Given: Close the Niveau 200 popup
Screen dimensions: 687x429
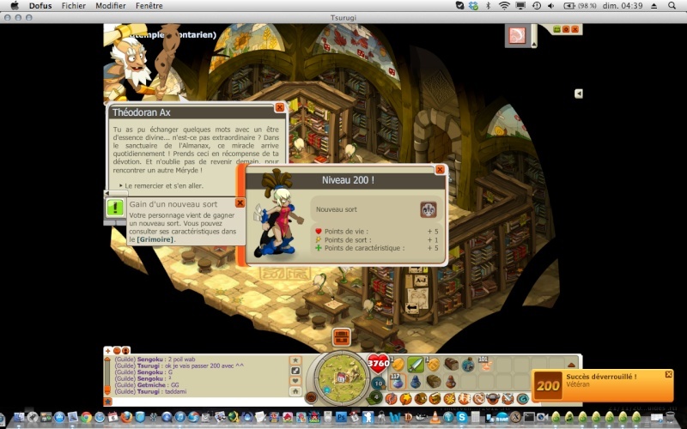Looking at the screenshot, I should click(440, 169).
